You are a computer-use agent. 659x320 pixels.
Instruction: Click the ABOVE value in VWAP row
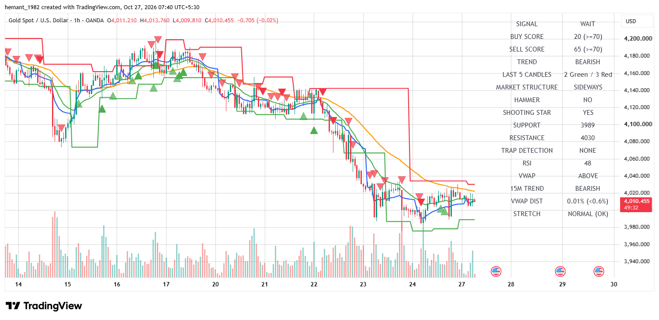tap(588, 176)
